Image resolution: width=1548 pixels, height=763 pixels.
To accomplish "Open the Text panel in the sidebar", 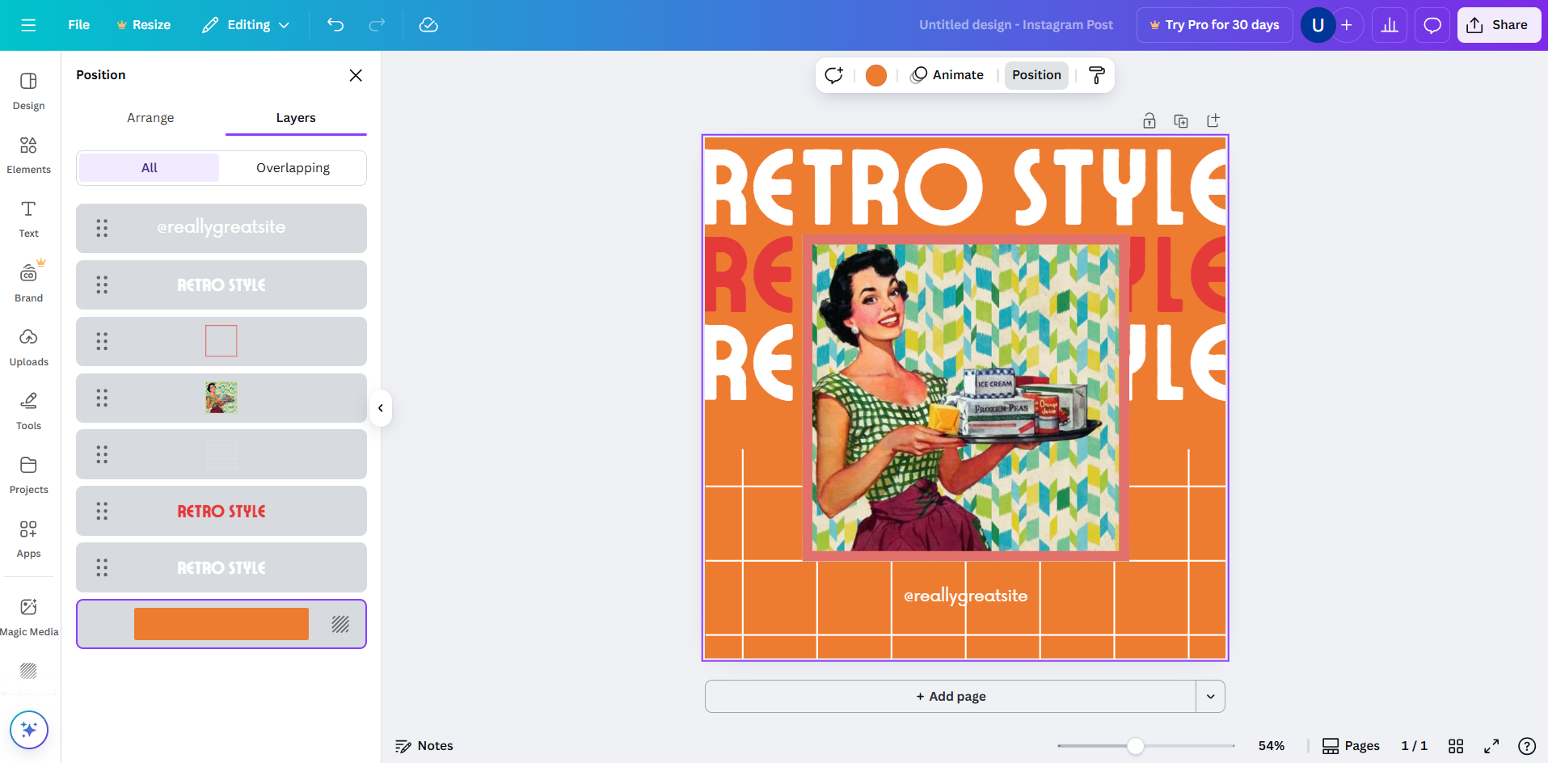I will 28,218.
